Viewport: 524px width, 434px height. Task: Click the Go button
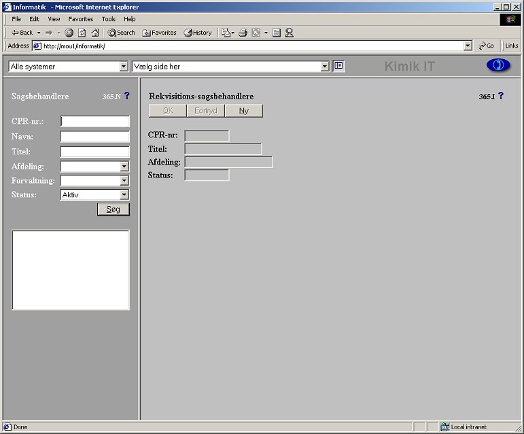click(x=486, y=46)
